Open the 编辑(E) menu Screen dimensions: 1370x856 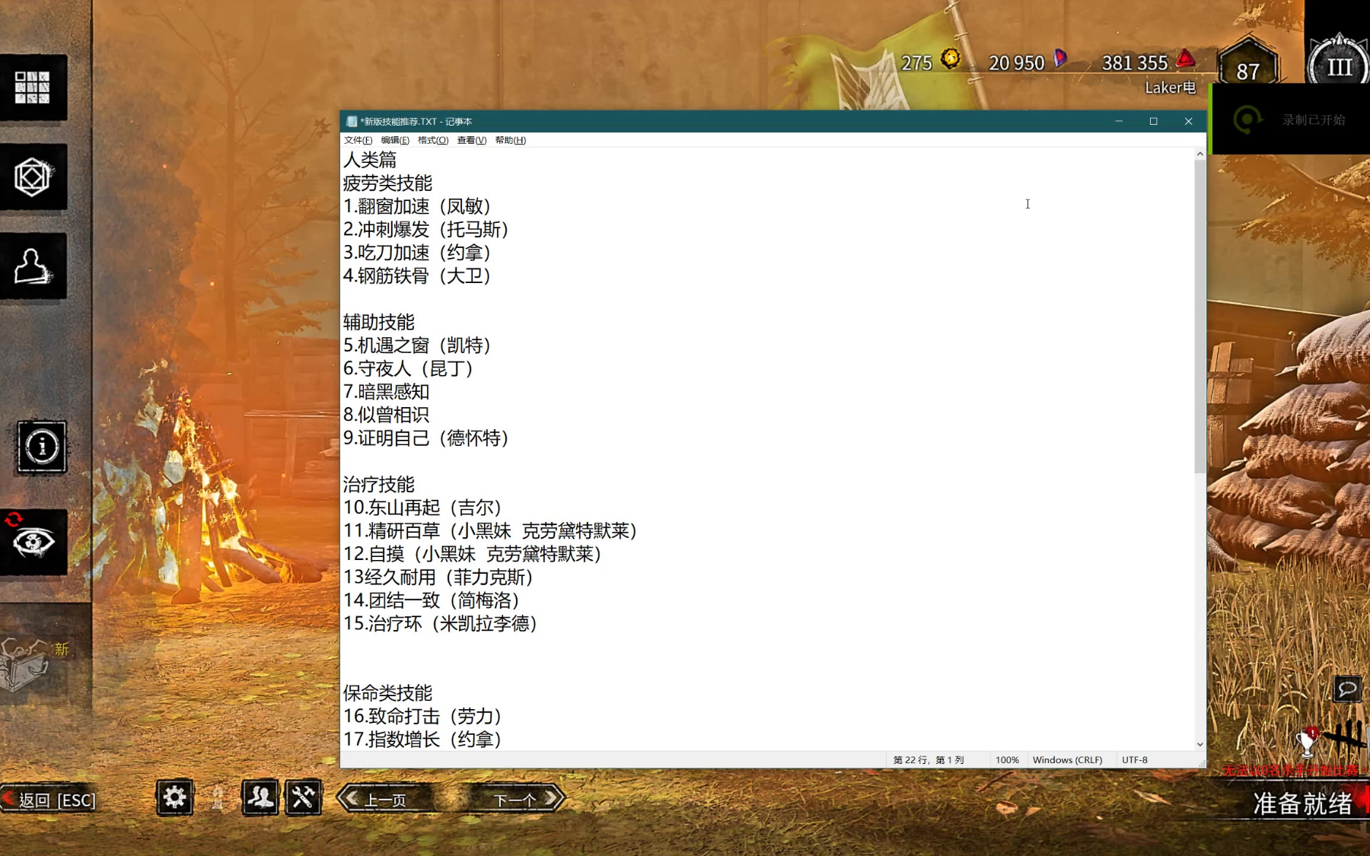[395, 140]
